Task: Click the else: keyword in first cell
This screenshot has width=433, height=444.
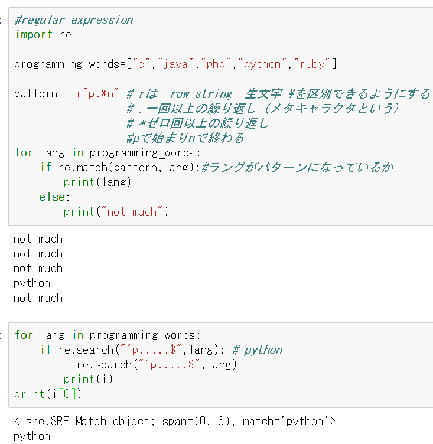Action: point(54,197)
